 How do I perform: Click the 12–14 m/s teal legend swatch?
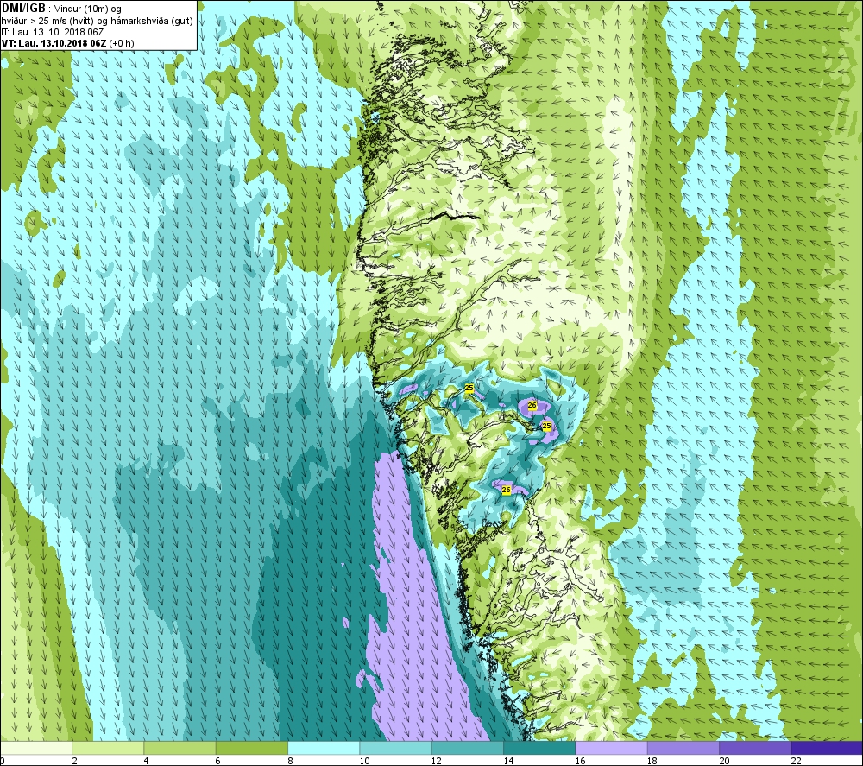pos(467,748)
